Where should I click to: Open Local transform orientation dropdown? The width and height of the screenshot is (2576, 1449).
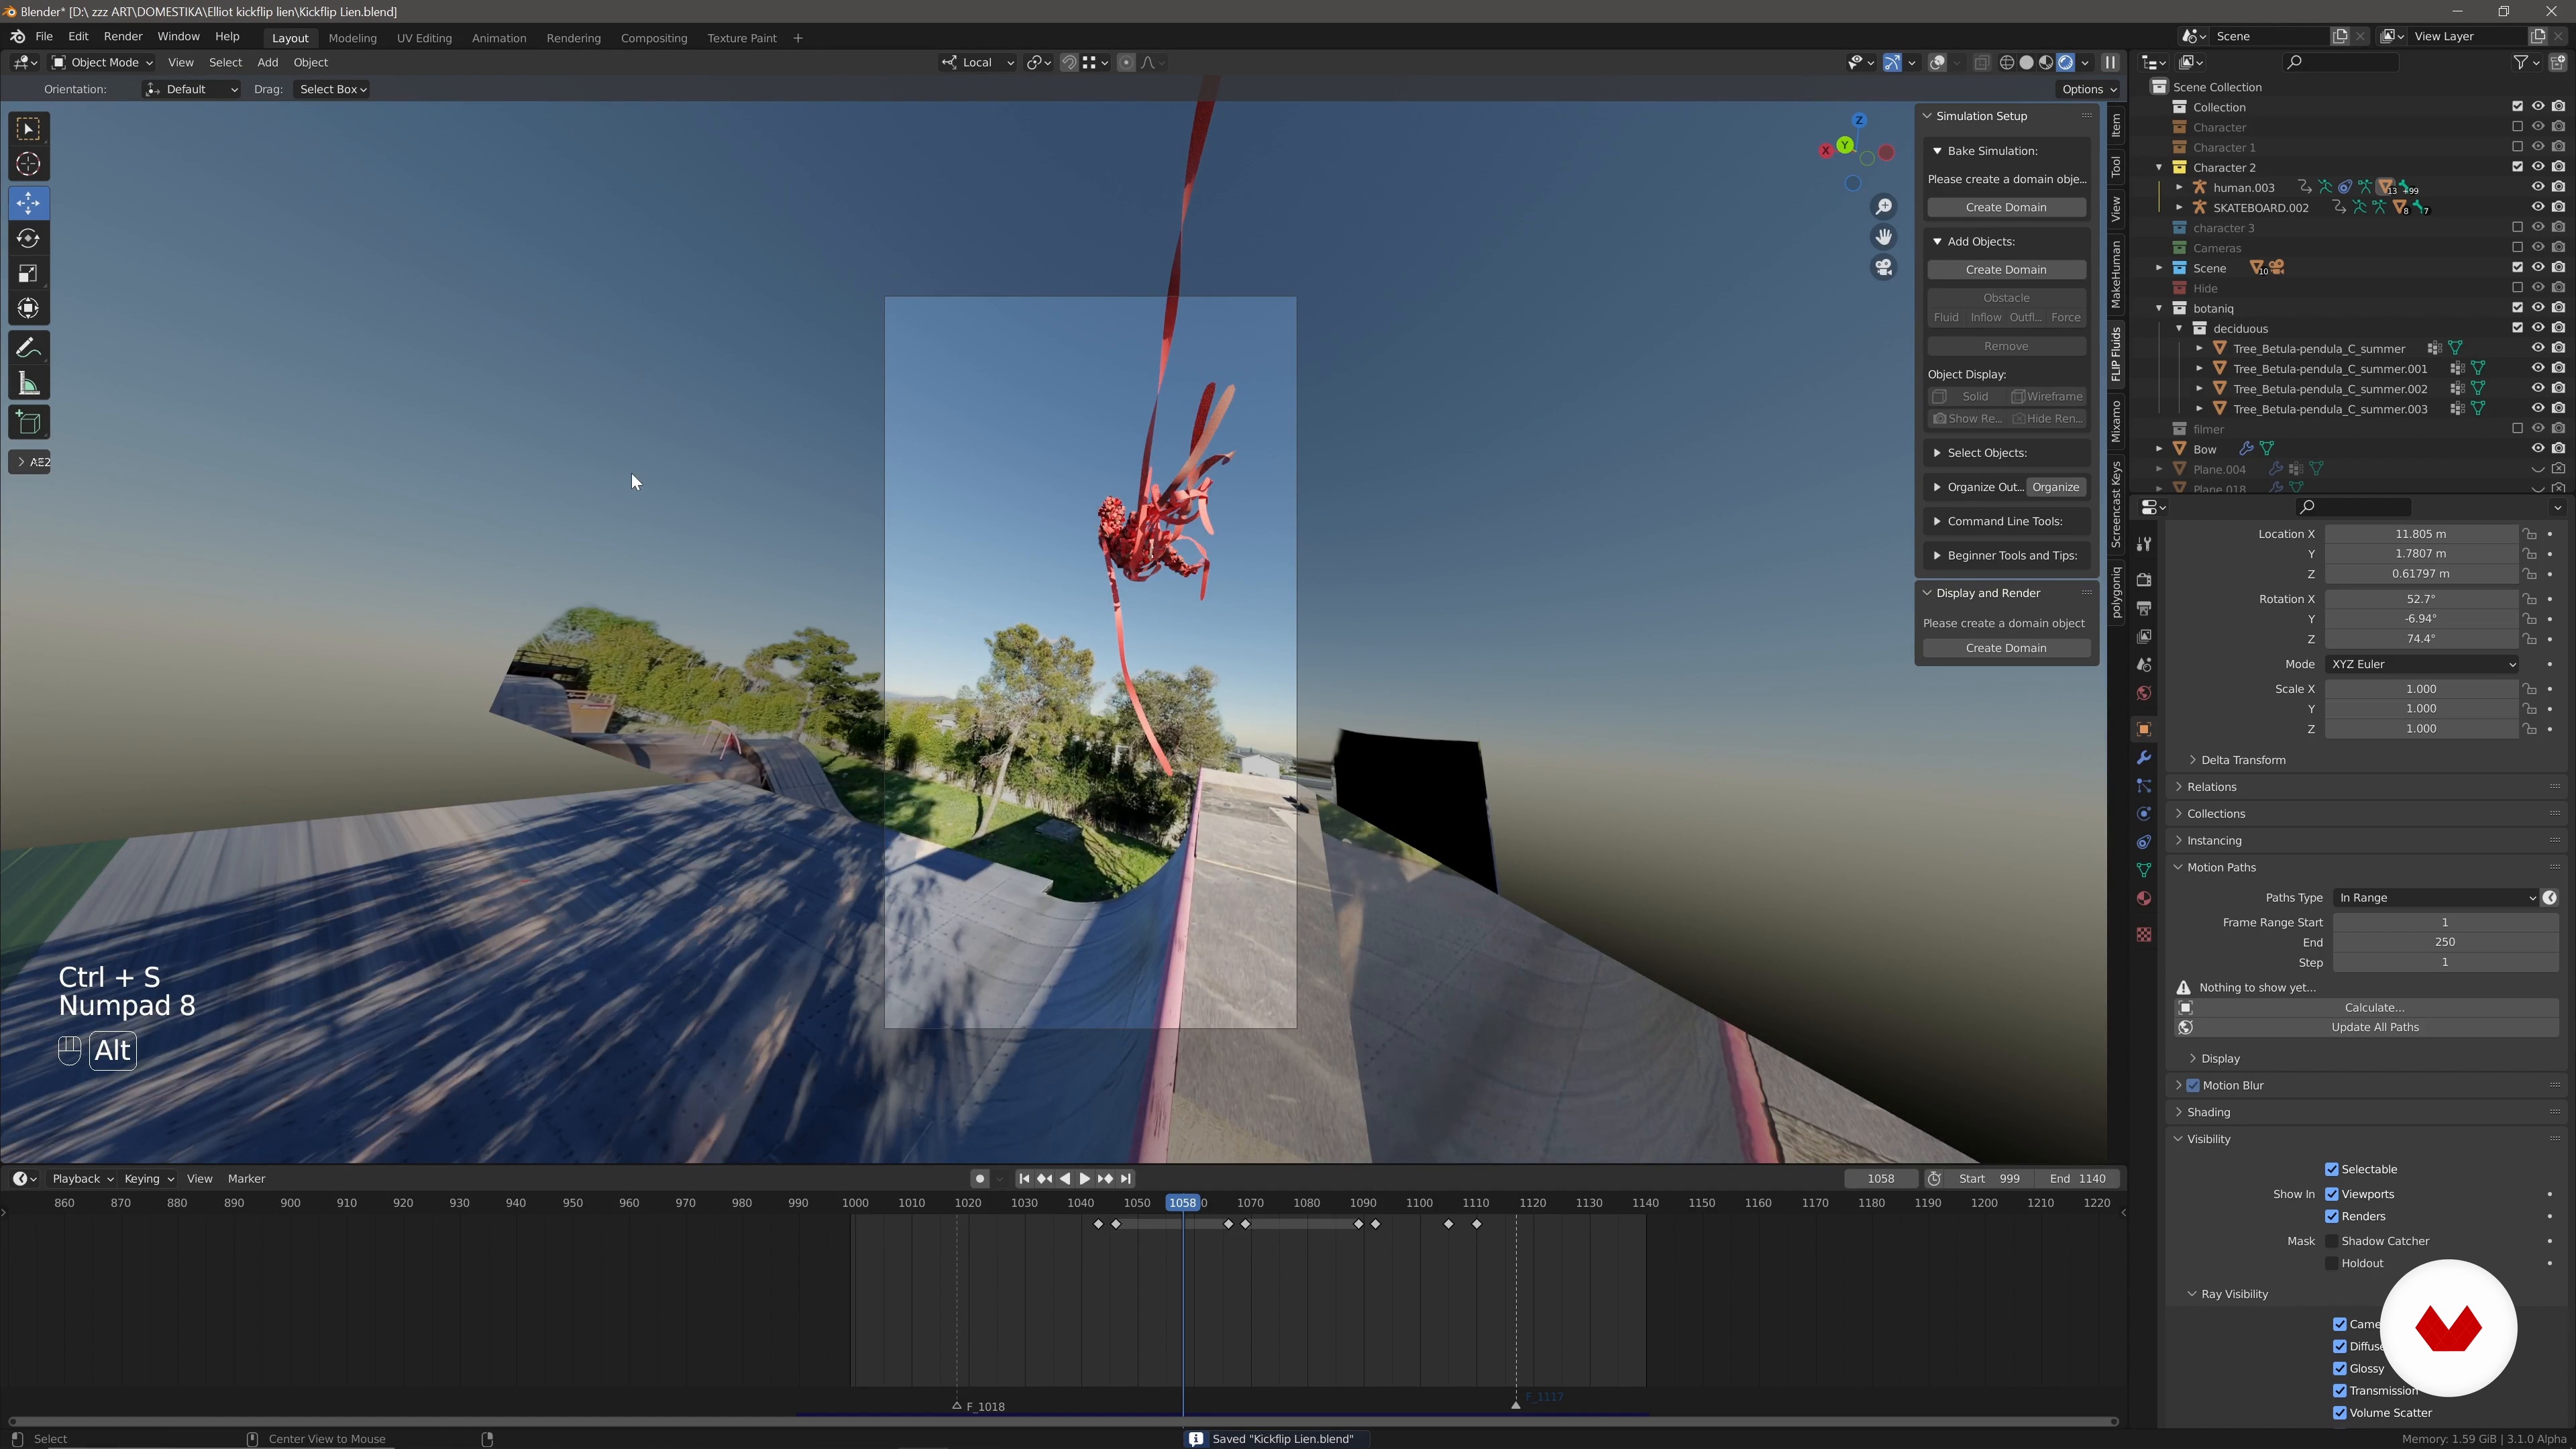978,62
